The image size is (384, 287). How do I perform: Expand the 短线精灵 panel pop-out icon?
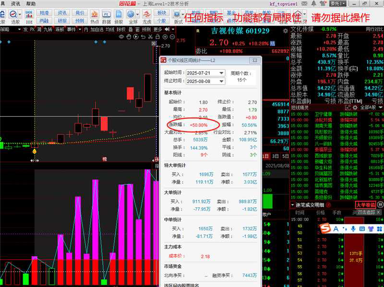tap(348, 108)
